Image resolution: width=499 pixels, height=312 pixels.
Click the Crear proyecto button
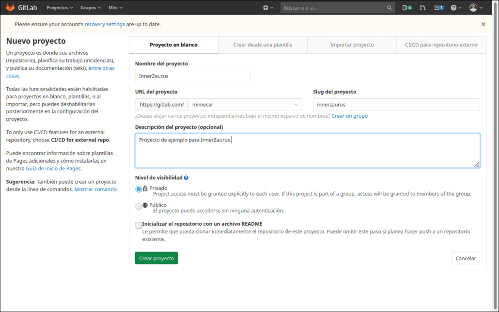pos(156,258)
